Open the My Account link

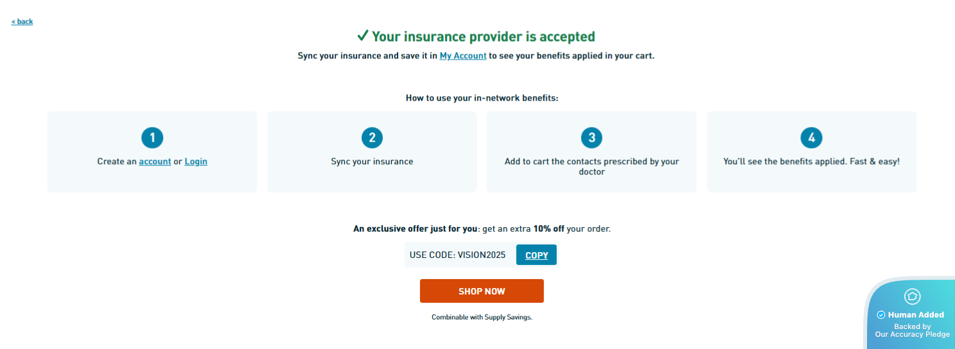(x=462, y=56)
